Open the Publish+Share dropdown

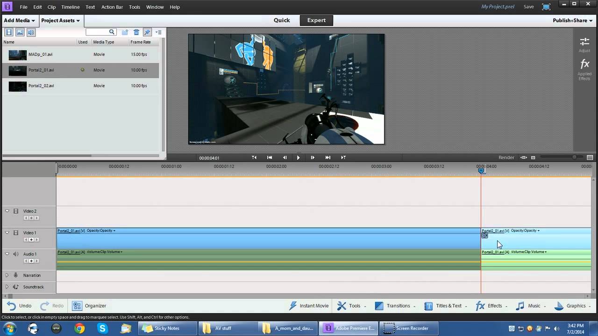point(572,21)
